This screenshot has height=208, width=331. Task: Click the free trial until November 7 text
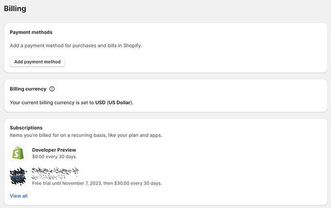[96, 183]
